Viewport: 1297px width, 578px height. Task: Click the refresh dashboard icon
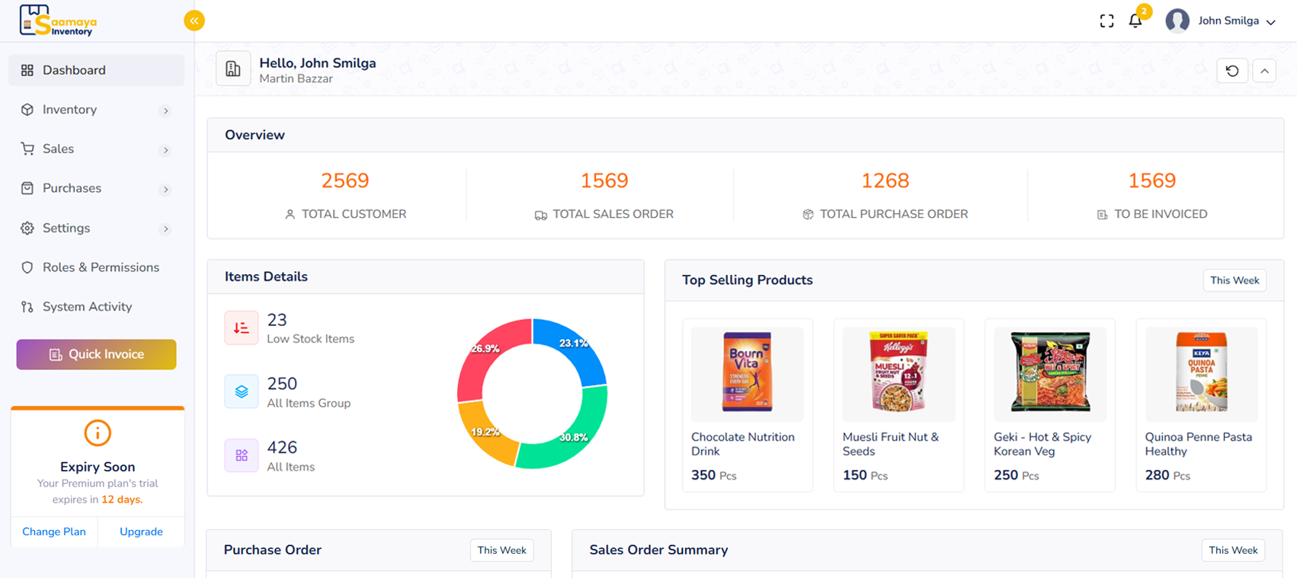click(x=1232, y=71)
